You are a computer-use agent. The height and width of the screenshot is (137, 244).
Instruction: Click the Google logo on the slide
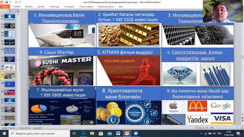click(x=221, y=106)
